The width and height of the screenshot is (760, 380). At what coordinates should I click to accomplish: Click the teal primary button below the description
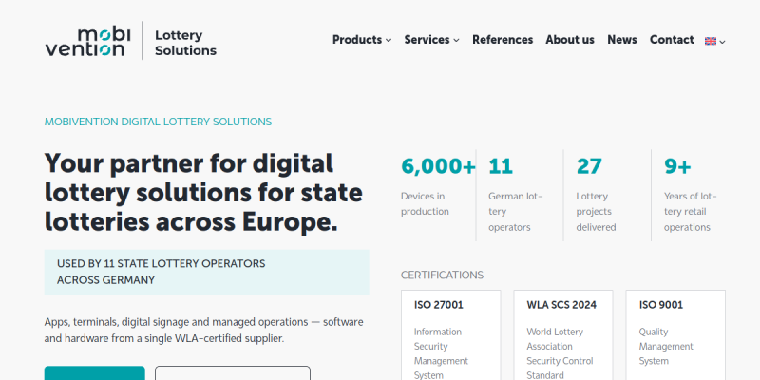[x=94, y=372]
